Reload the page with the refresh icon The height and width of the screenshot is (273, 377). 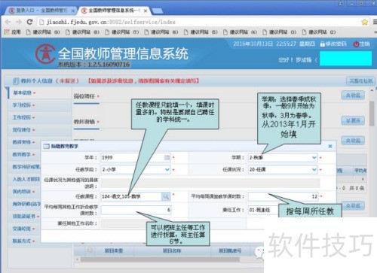coord(29,22)
